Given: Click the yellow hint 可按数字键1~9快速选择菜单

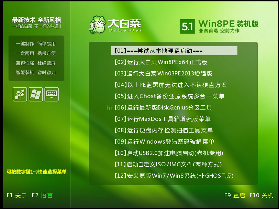Looking at the screenshot, I should (x=36, y=172).
